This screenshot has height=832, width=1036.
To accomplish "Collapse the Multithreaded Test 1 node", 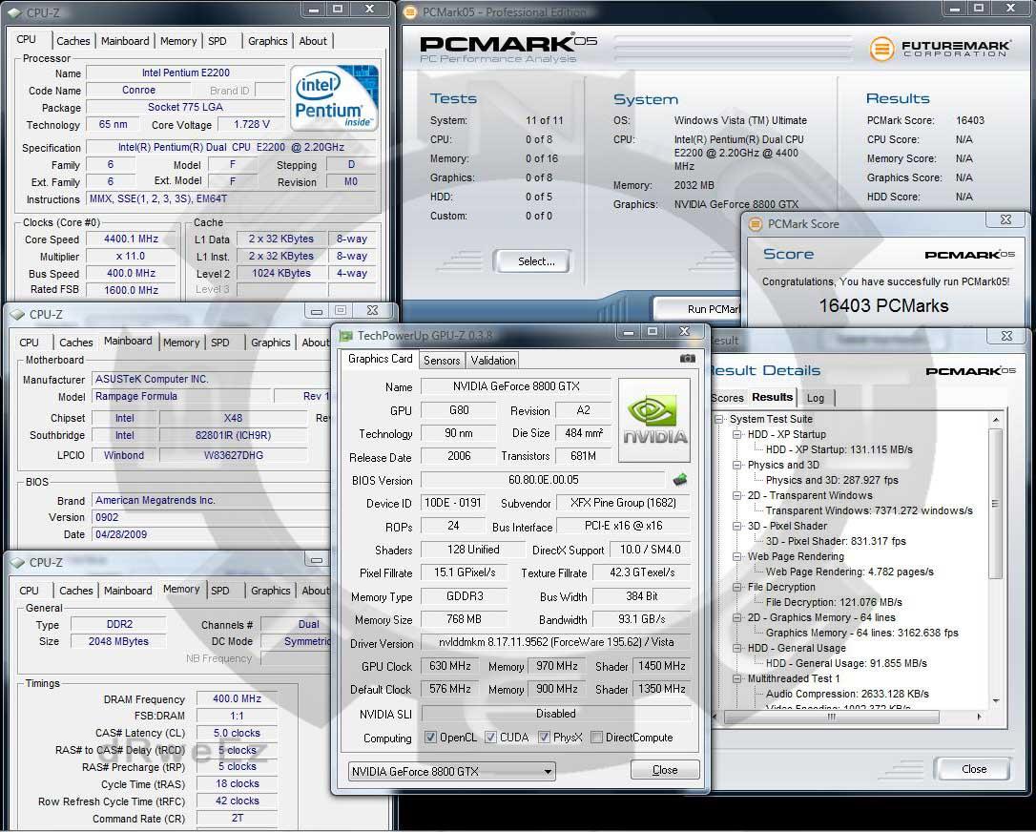I will tap(737, 678).
